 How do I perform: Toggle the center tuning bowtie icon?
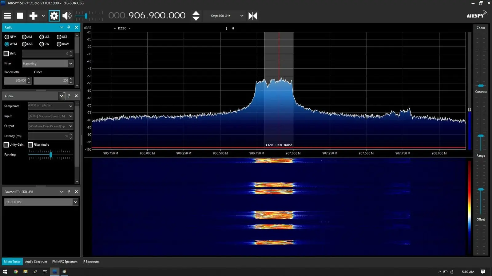[253, 16]
